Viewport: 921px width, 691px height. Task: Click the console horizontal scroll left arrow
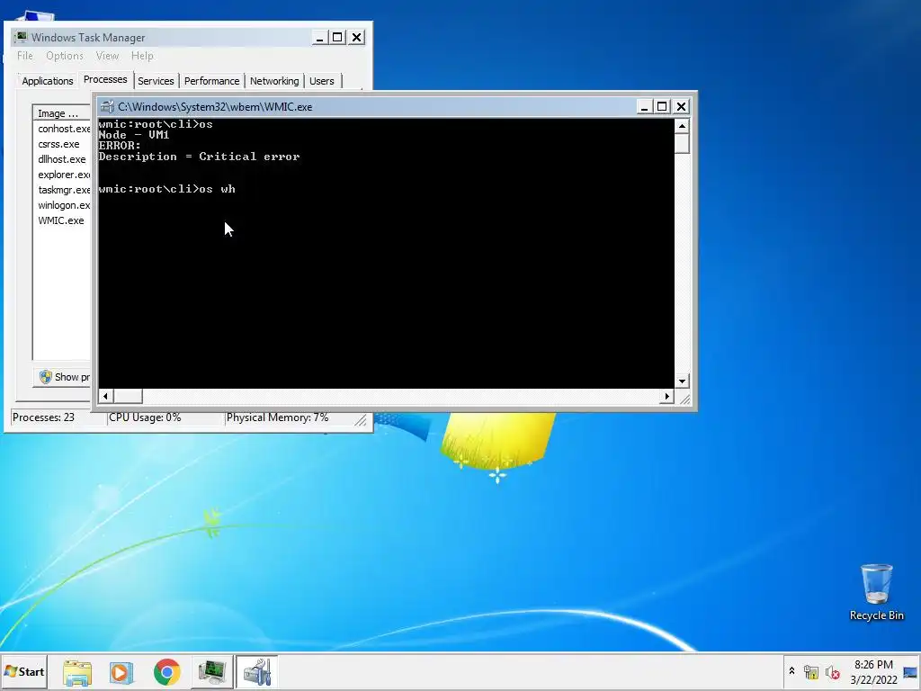pos(105,396)
